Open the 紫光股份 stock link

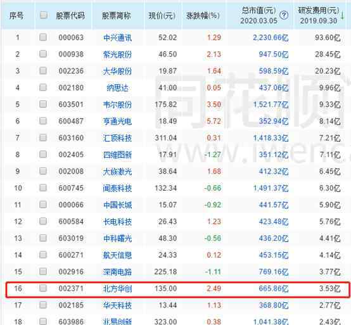(x=117, y=54)
